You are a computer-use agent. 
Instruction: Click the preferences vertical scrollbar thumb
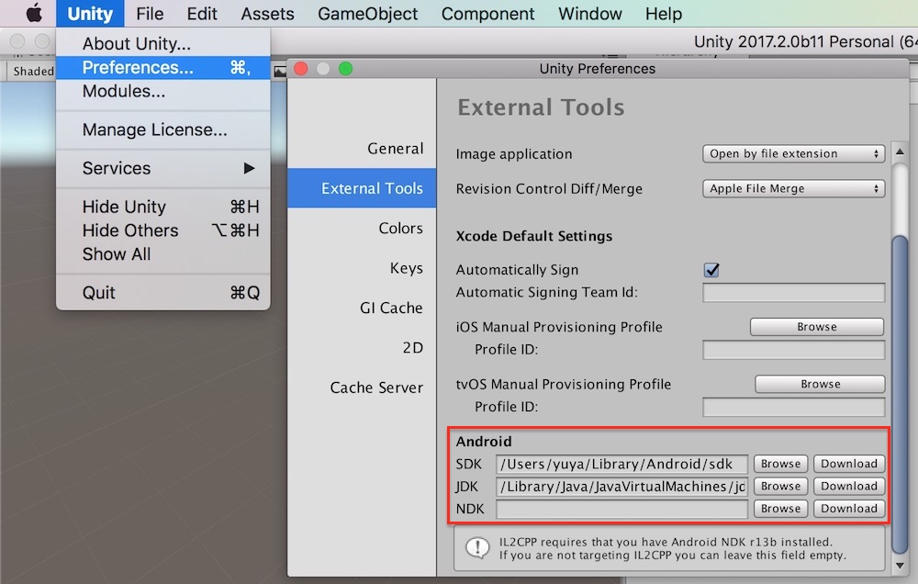tap(900, 394)
